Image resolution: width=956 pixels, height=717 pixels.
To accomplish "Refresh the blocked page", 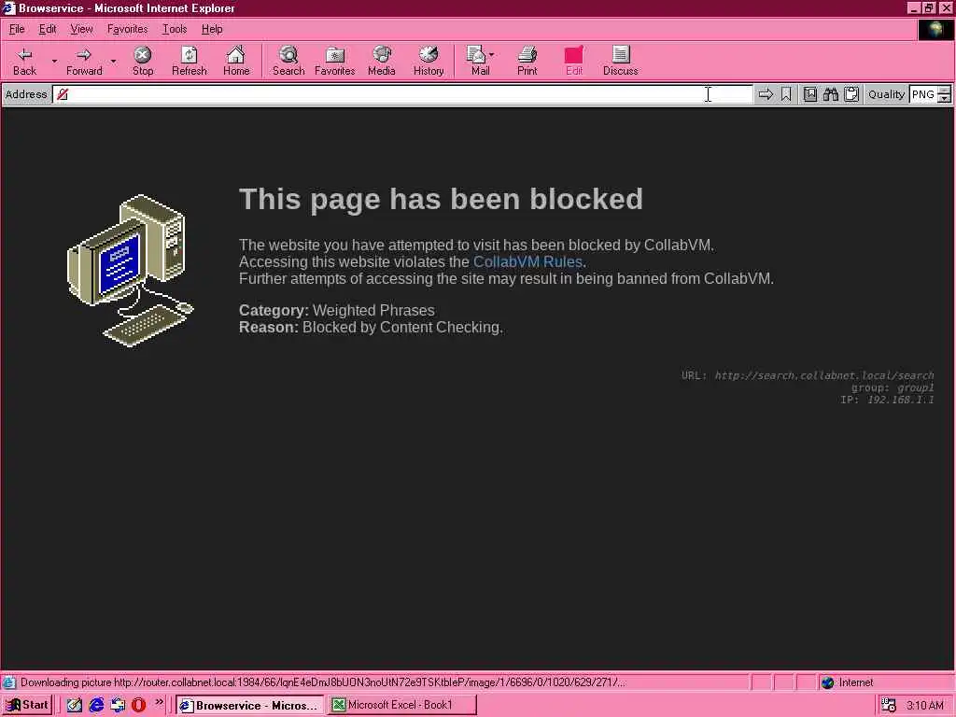I will (189, 61).
